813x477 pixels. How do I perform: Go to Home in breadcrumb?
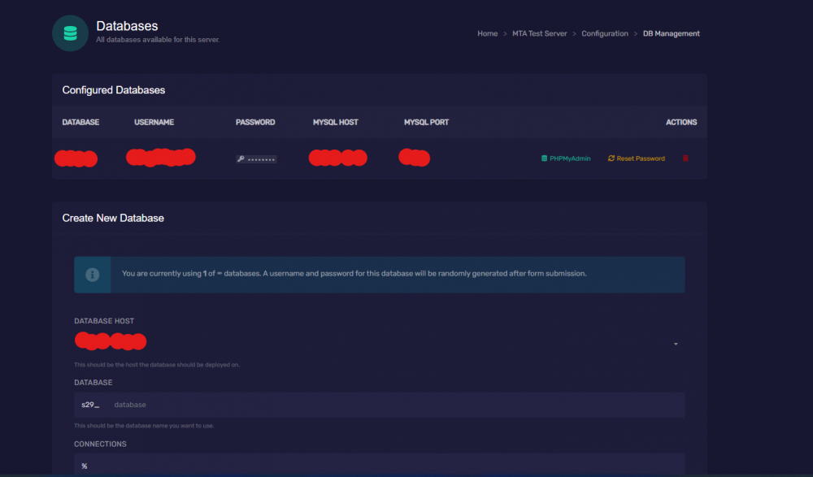(x=487, y=33)
